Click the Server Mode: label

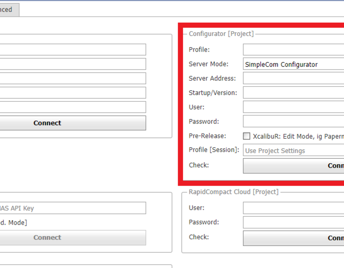(208, 64)
